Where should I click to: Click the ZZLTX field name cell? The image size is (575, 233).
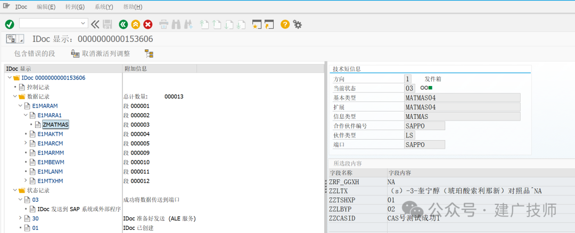(358, 191)
